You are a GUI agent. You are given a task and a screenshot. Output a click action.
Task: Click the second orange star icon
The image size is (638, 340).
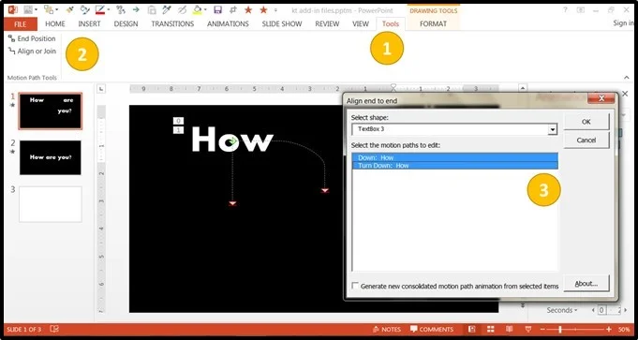coord(263,9)
